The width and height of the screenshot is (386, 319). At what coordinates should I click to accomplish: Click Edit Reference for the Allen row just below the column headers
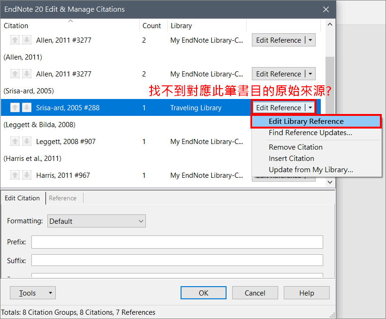tap(279, 40)
